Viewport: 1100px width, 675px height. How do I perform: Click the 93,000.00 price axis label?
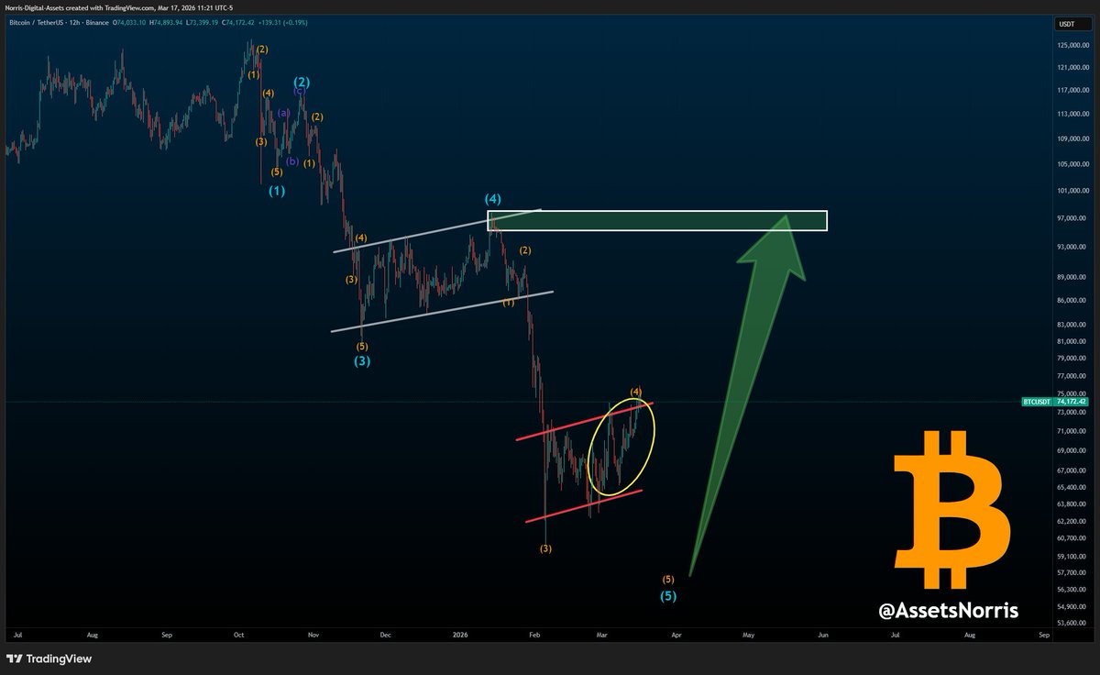[1073, 247]
